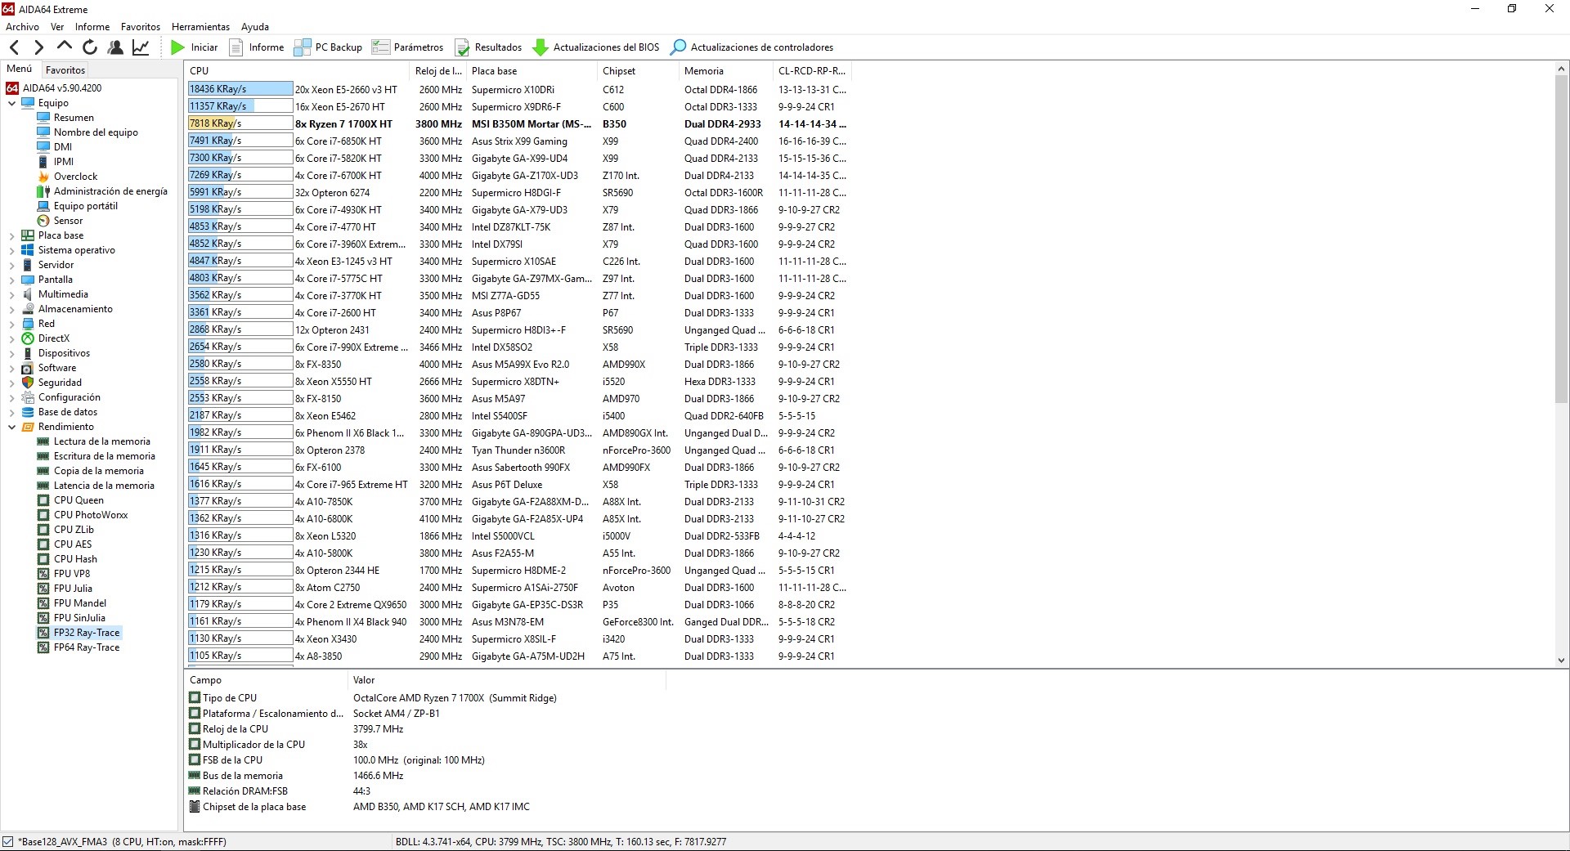Click the results list scrollbar down arrow
The height and width of the screenshot is (851, 1570).
pyautogui.click(x=1561, y=661)
